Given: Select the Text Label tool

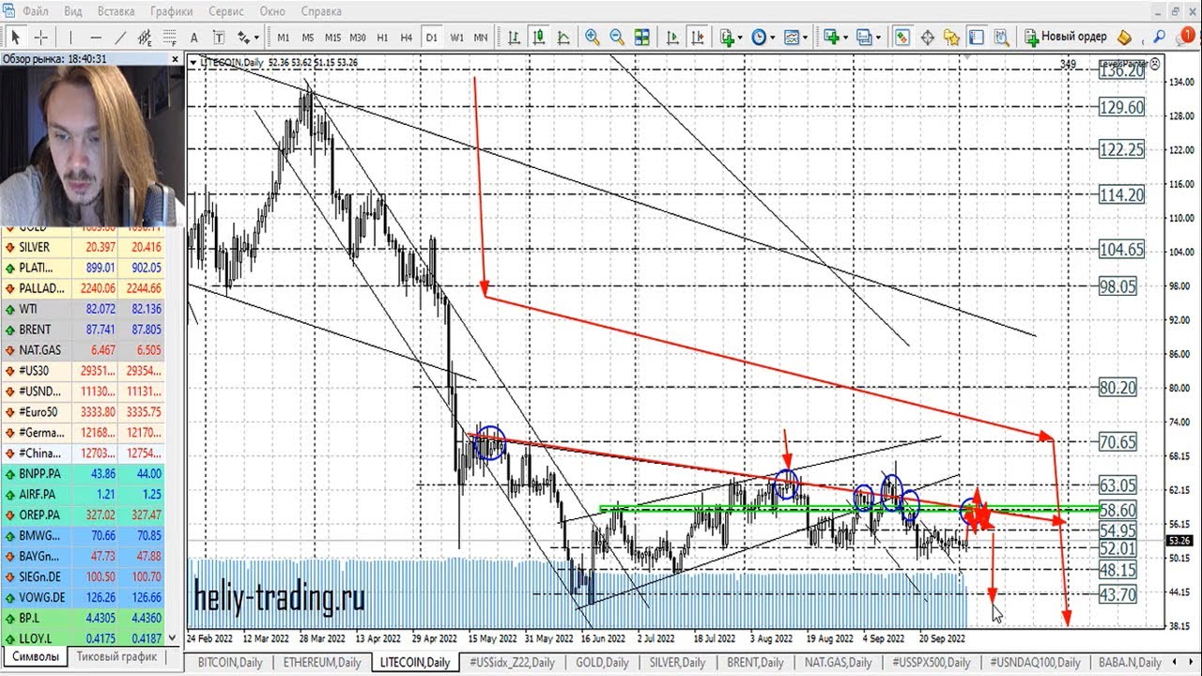Looking at the screenshot, I should click(219, 38).
